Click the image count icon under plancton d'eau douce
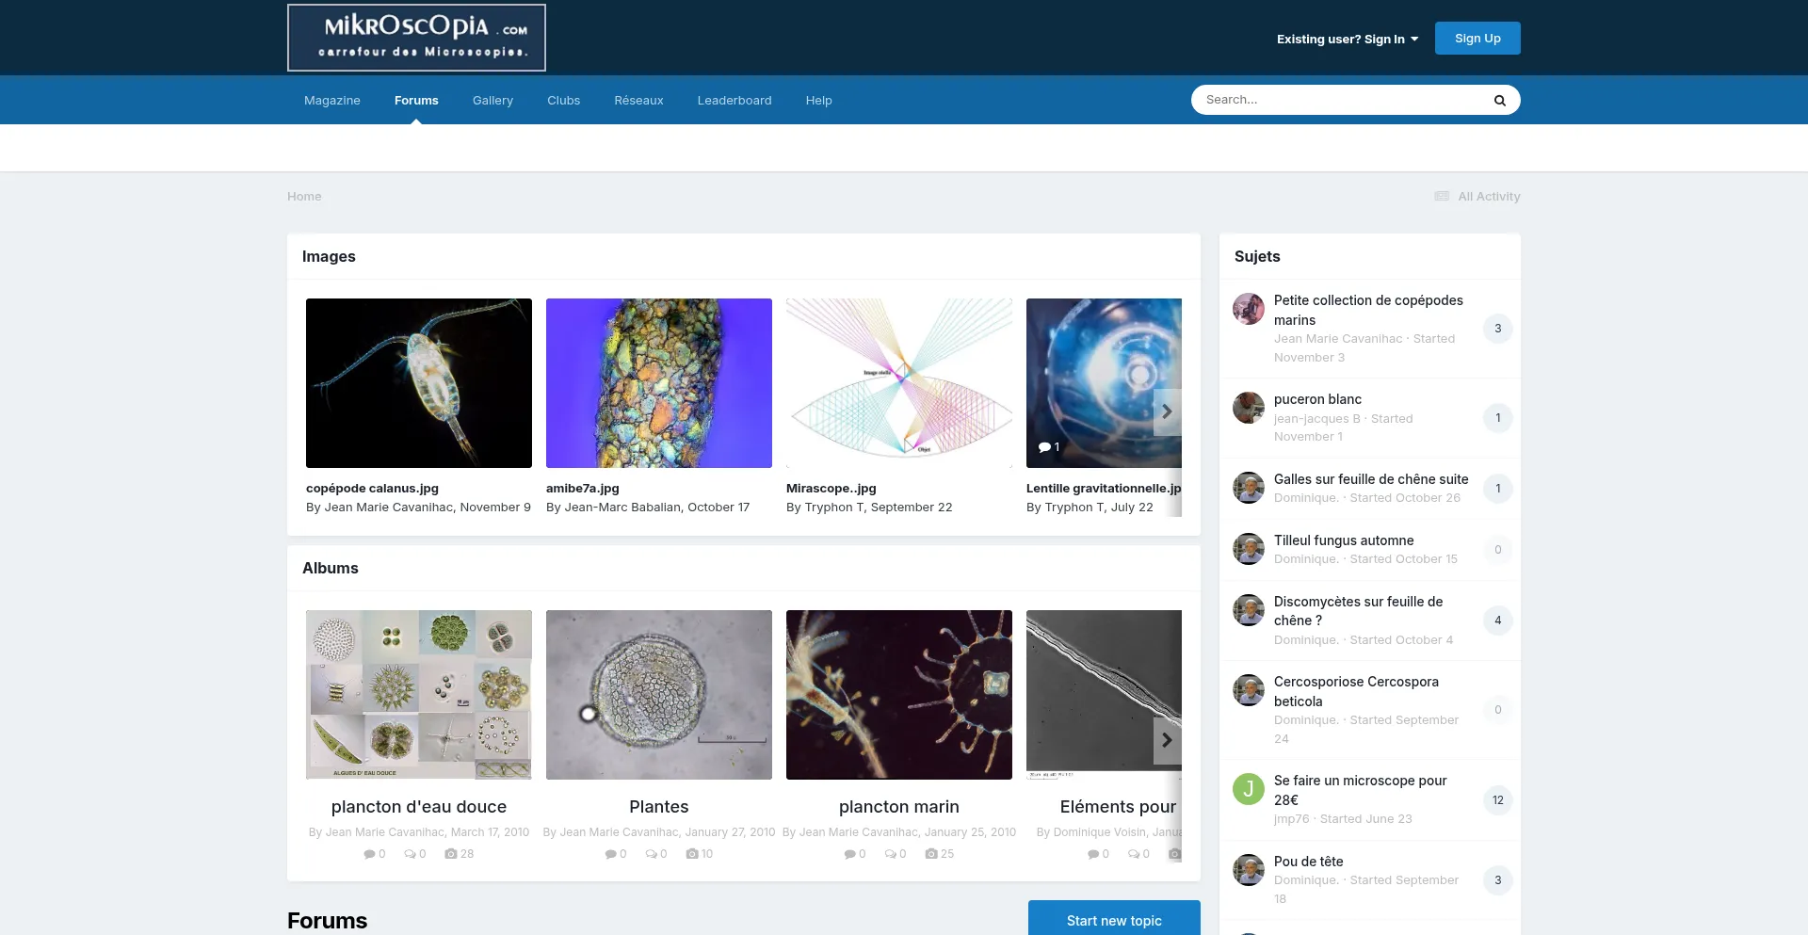 (451, 854)
